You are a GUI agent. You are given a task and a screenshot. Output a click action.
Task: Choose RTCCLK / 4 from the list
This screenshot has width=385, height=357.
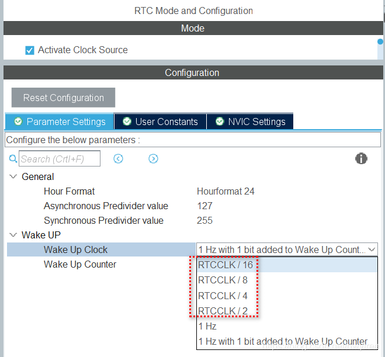click(x=287, y=296)
